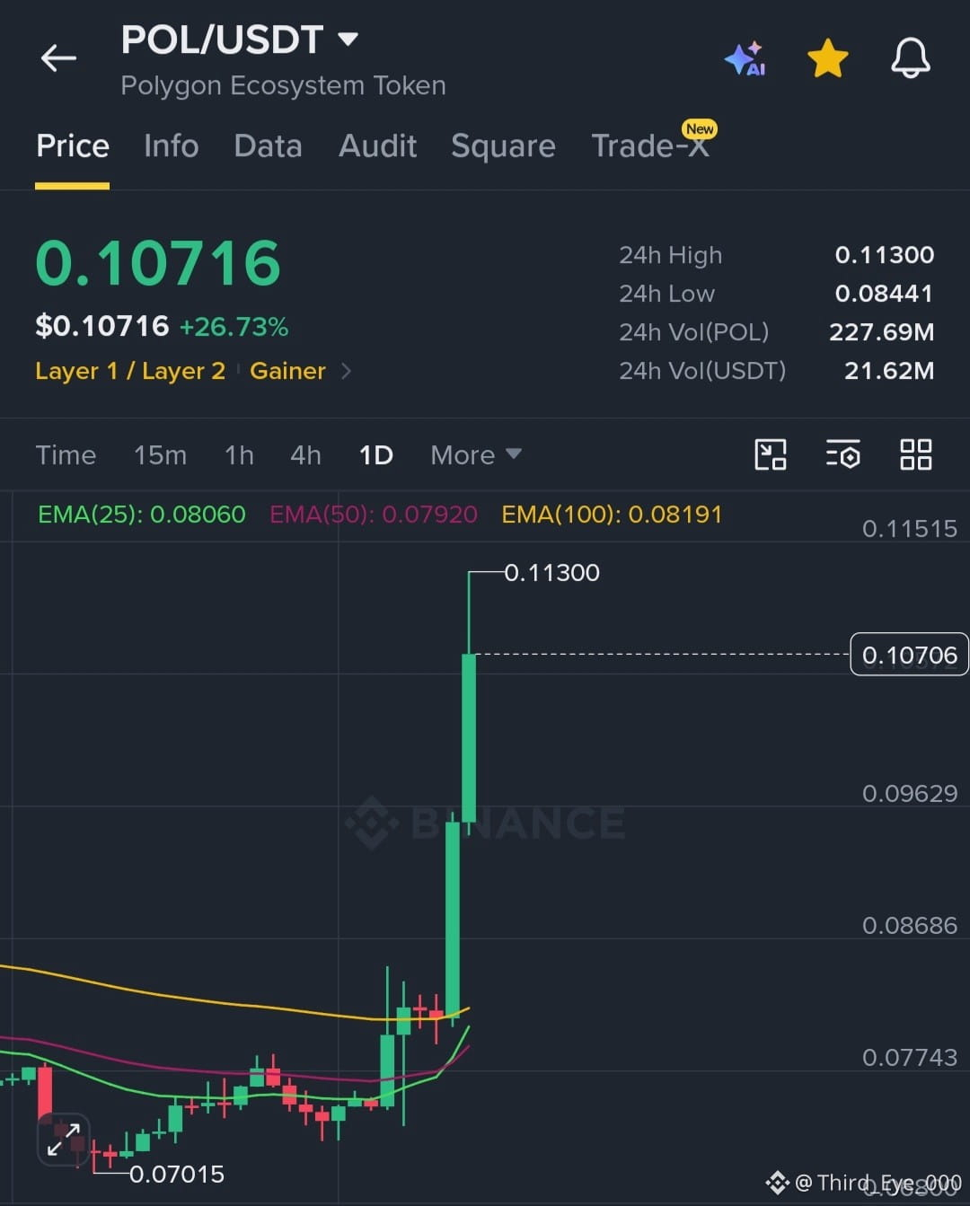Click the 24h Vol(POL) value 227.69M
The height and width of the screenshot is (1206, 970).
(x=881, y=332)
